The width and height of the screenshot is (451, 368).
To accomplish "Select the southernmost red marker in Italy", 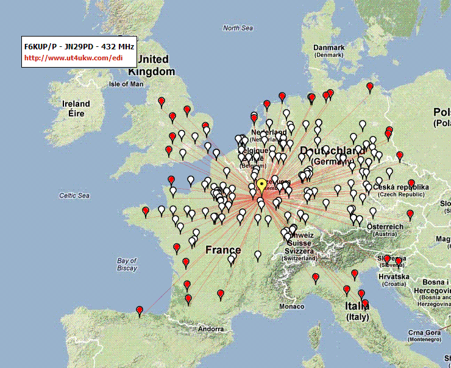I will (x=365, y=305).
